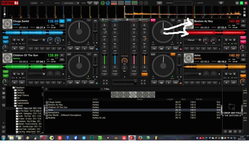Click the blue circle 15 icon in top bar
This screenshot has width=249, height=148.
[x=108, y=3]
